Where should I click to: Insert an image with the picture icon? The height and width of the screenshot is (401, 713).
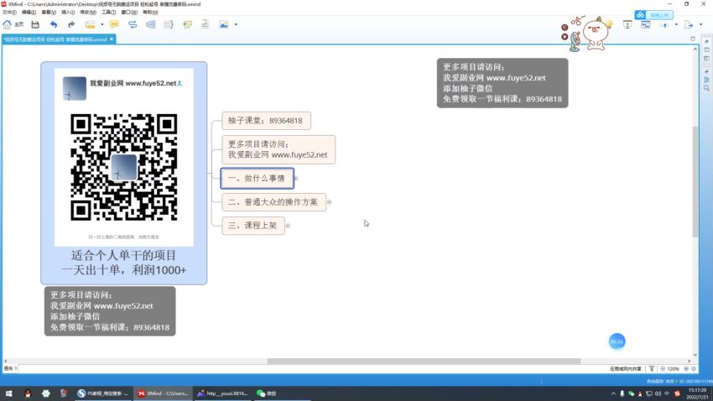(224, 24)
